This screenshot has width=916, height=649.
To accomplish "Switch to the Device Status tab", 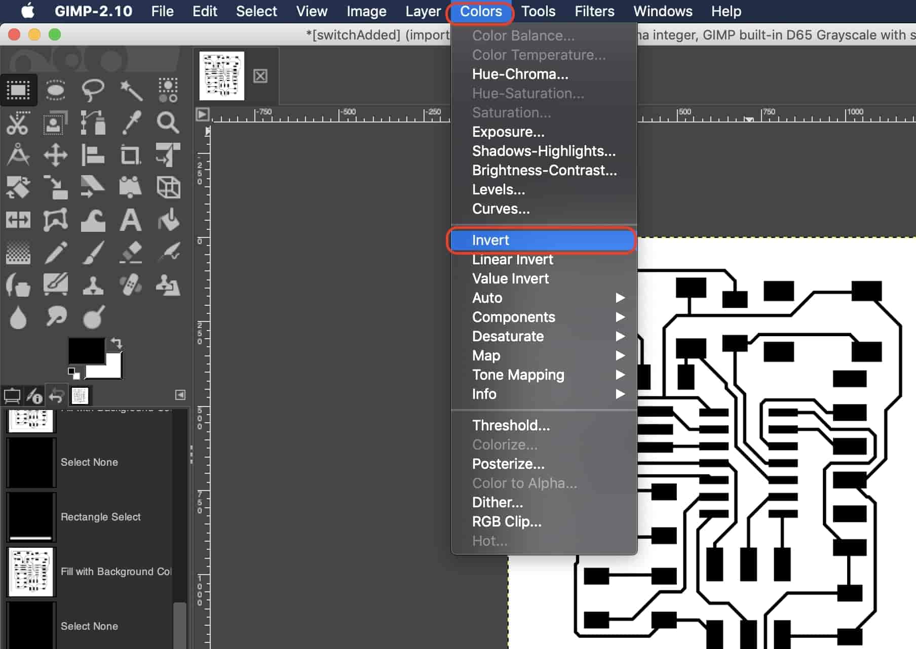I will tap(34, 395).
